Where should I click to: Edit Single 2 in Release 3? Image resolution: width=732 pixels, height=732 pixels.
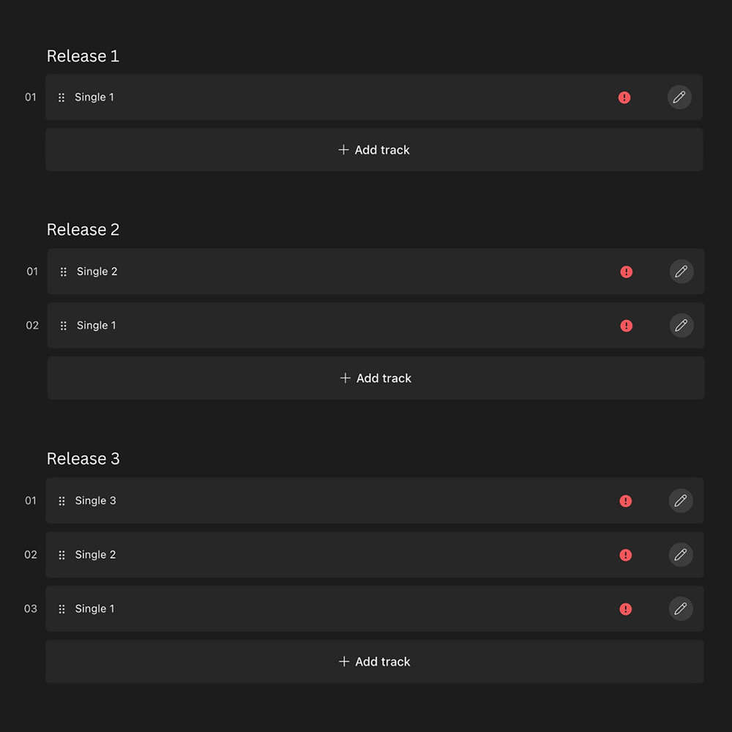click(x=681, y=555)
